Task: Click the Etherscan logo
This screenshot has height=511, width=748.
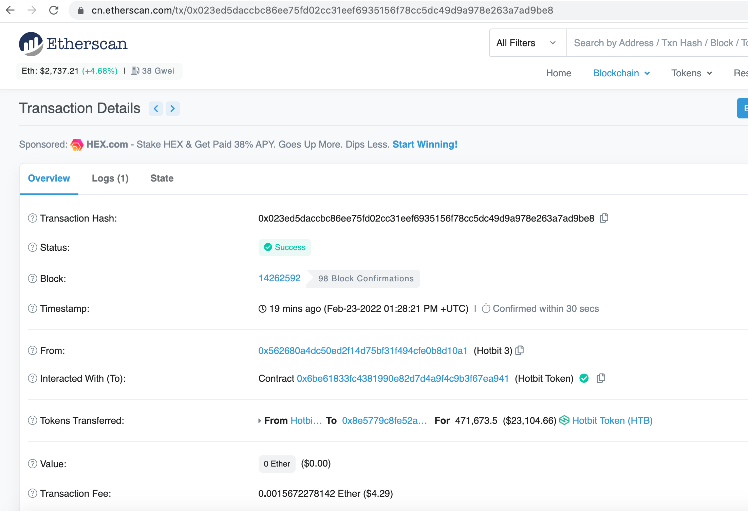Action: click(73, 44)
